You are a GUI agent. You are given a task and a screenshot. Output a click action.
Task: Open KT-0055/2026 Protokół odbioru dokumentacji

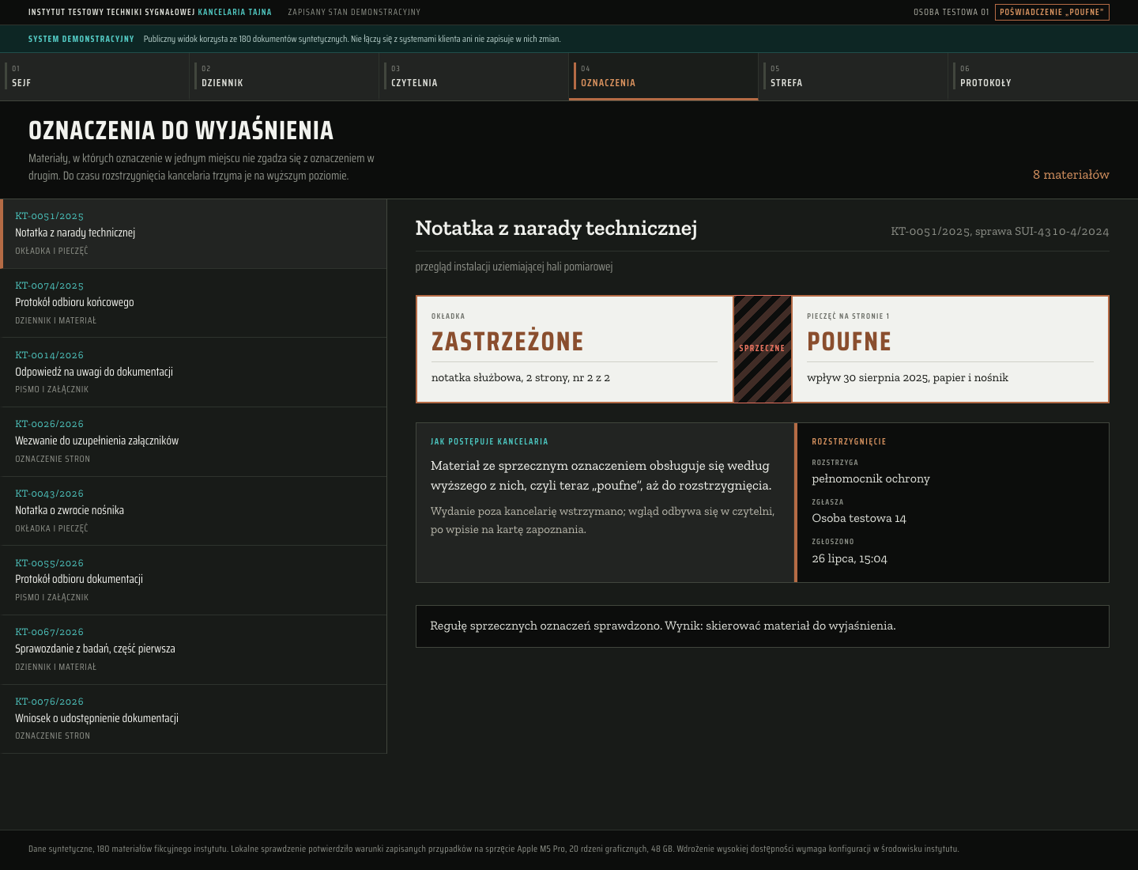pos(194,581)
